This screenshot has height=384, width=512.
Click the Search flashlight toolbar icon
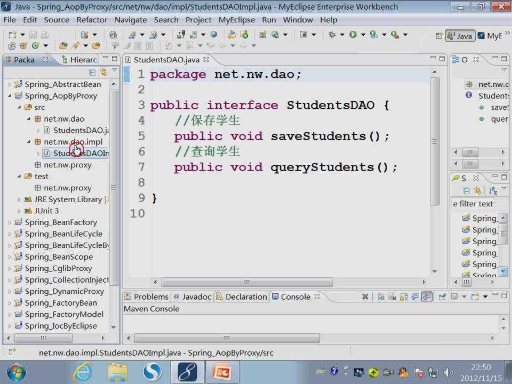[76, 46]
